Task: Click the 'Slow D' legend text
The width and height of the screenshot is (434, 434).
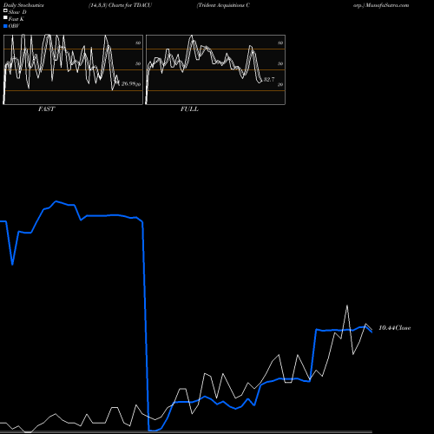Action: [17, 12]
